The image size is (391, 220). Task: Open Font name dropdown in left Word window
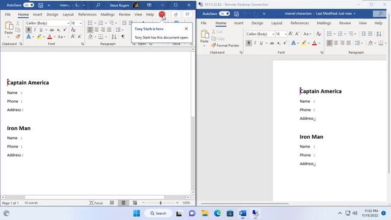click(x=68, y=23)
